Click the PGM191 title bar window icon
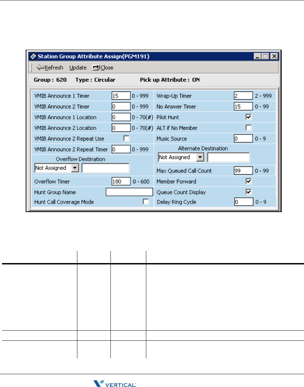 [33, 56]
